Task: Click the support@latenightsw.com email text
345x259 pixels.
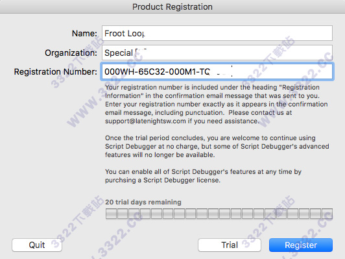Action: [x=145, y=121]
